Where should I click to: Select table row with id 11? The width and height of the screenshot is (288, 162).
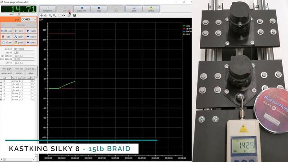tap(18, 84)
